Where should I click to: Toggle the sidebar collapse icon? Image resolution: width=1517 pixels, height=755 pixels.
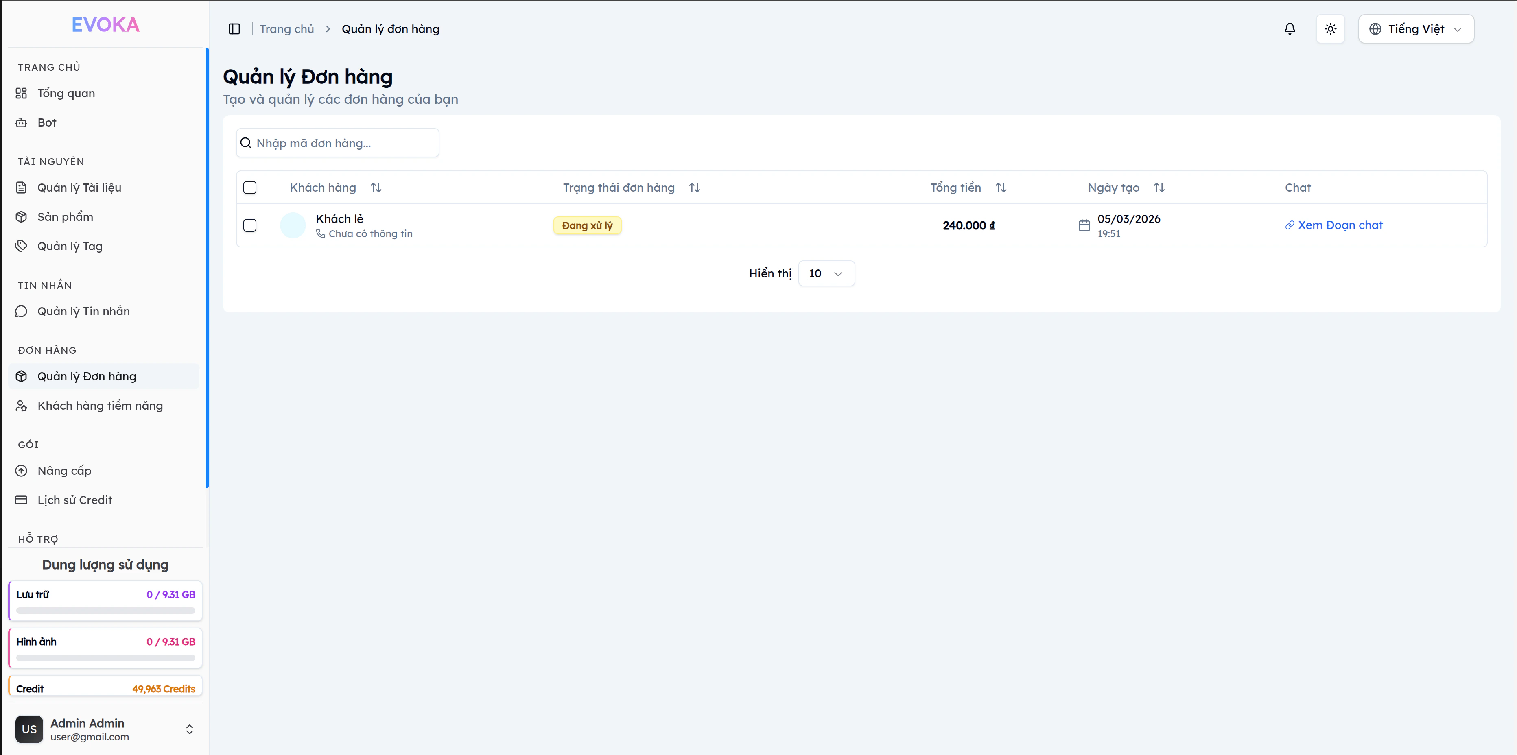coord(234,29)
